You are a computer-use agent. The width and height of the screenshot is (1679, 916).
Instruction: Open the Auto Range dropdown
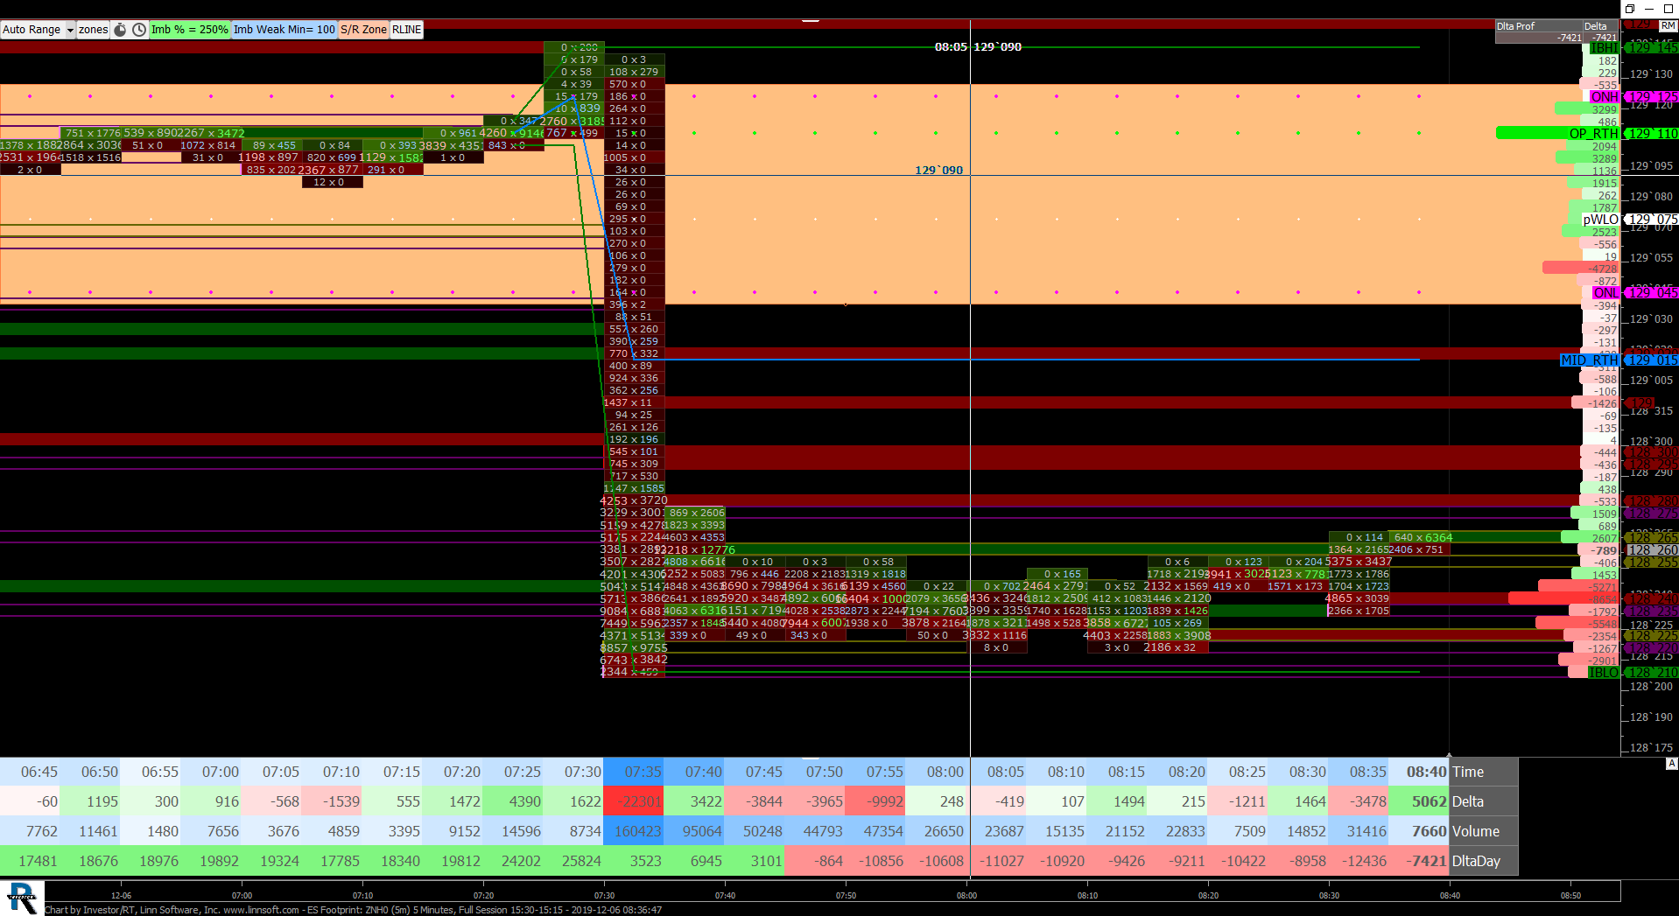click(x=38, y=30)
